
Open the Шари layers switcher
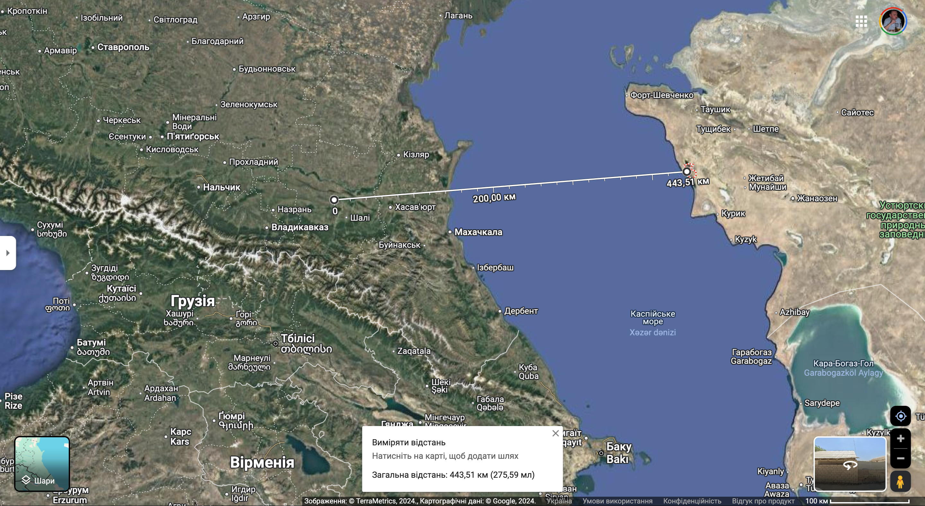(x=42, y=464)
